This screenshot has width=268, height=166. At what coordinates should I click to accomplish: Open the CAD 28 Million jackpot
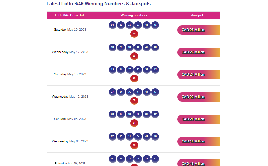click(x=199, y=30)
